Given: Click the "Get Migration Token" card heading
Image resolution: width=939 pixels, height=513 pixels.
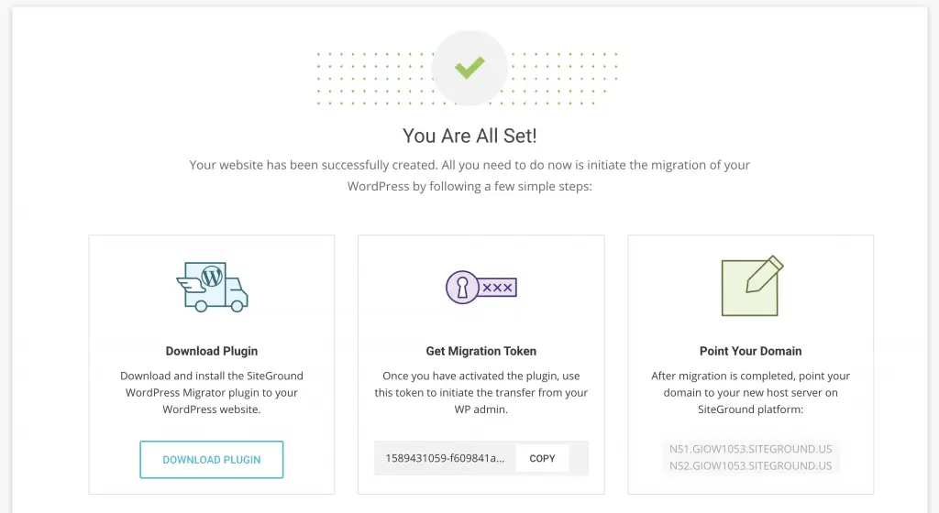Looking at the screenshot, I should pos(481,351).
